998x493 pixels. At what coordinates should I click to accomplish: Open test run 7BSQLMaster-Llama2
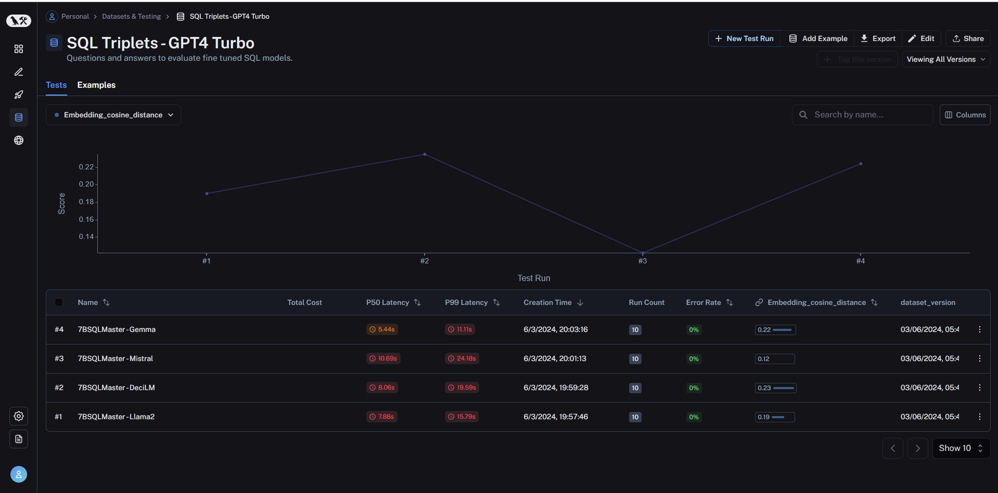116,417
